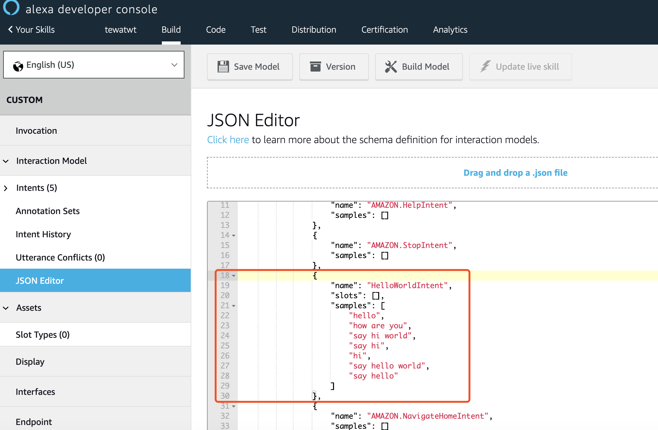Viewport: 658px width, 430px height.
Task: Open the Analytics tab
Action: tap(450, 30)
